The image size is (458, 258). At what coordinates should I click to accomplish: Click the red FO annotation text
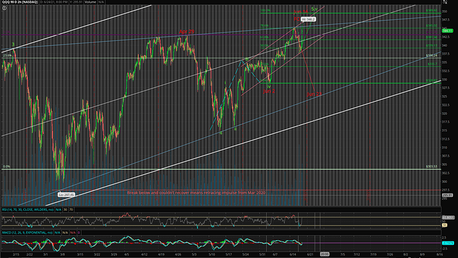tap(297, 19)
